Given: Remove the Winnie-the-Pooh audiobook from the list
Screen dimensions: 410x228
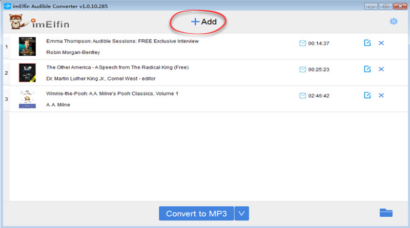Looking at the screenshot, I should pyautogui.click(x=381, y=96).
